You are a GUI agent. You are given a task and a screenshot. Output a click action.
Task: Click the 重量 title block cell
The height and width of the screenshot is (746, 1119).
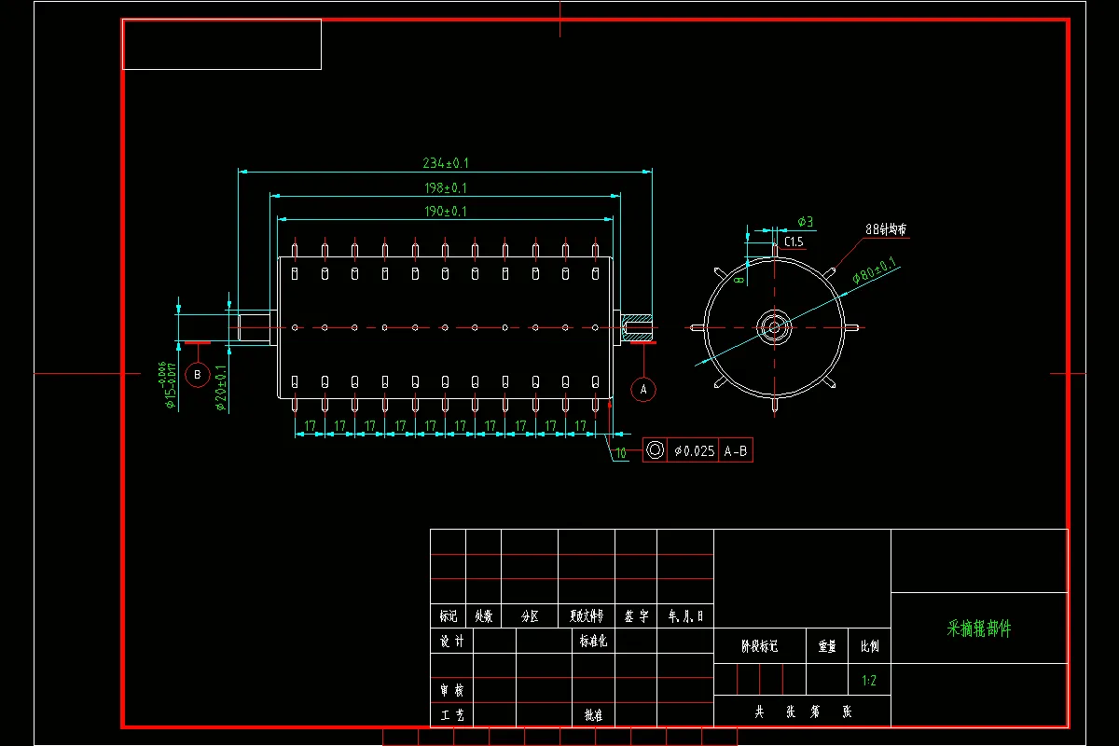(x=826, y=645)
